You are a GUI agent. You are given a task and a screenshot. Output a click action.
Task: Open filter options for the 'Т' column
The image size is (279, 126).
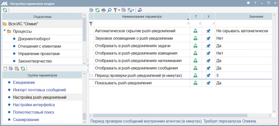[x=200, y=23]
